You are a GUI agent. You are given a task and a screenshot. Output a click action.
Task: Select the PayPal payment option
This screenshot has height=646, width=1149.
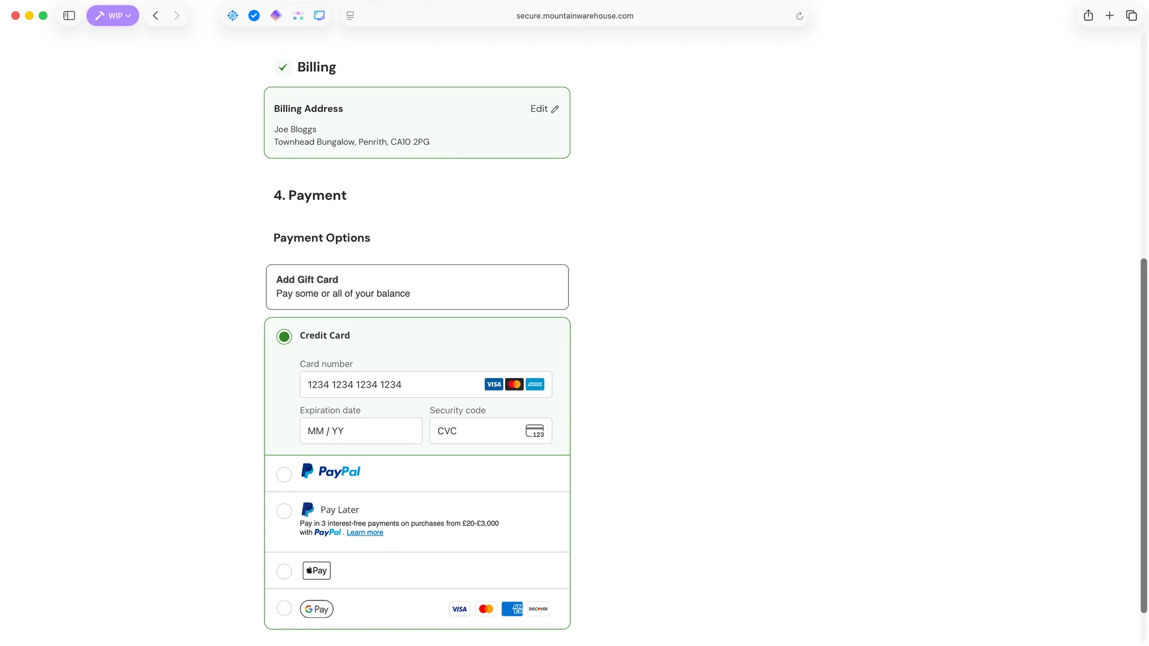(284, 474)
